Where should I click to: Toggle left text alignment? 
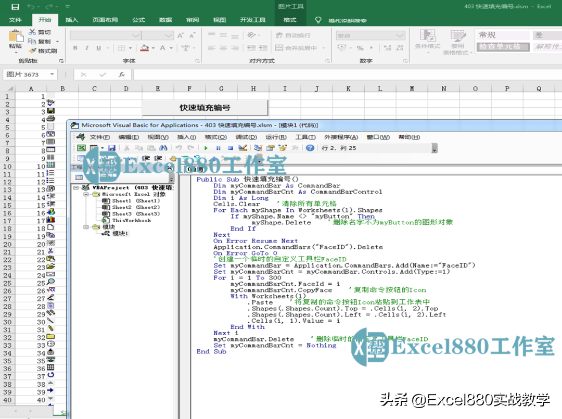pos(211,48)
